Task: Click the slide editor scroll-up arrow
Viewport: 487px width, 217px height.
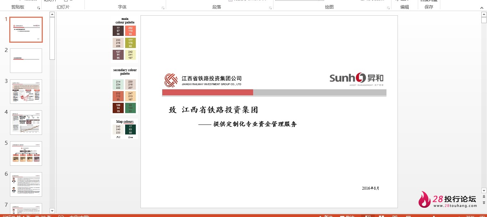Action: tap(484, 15)
